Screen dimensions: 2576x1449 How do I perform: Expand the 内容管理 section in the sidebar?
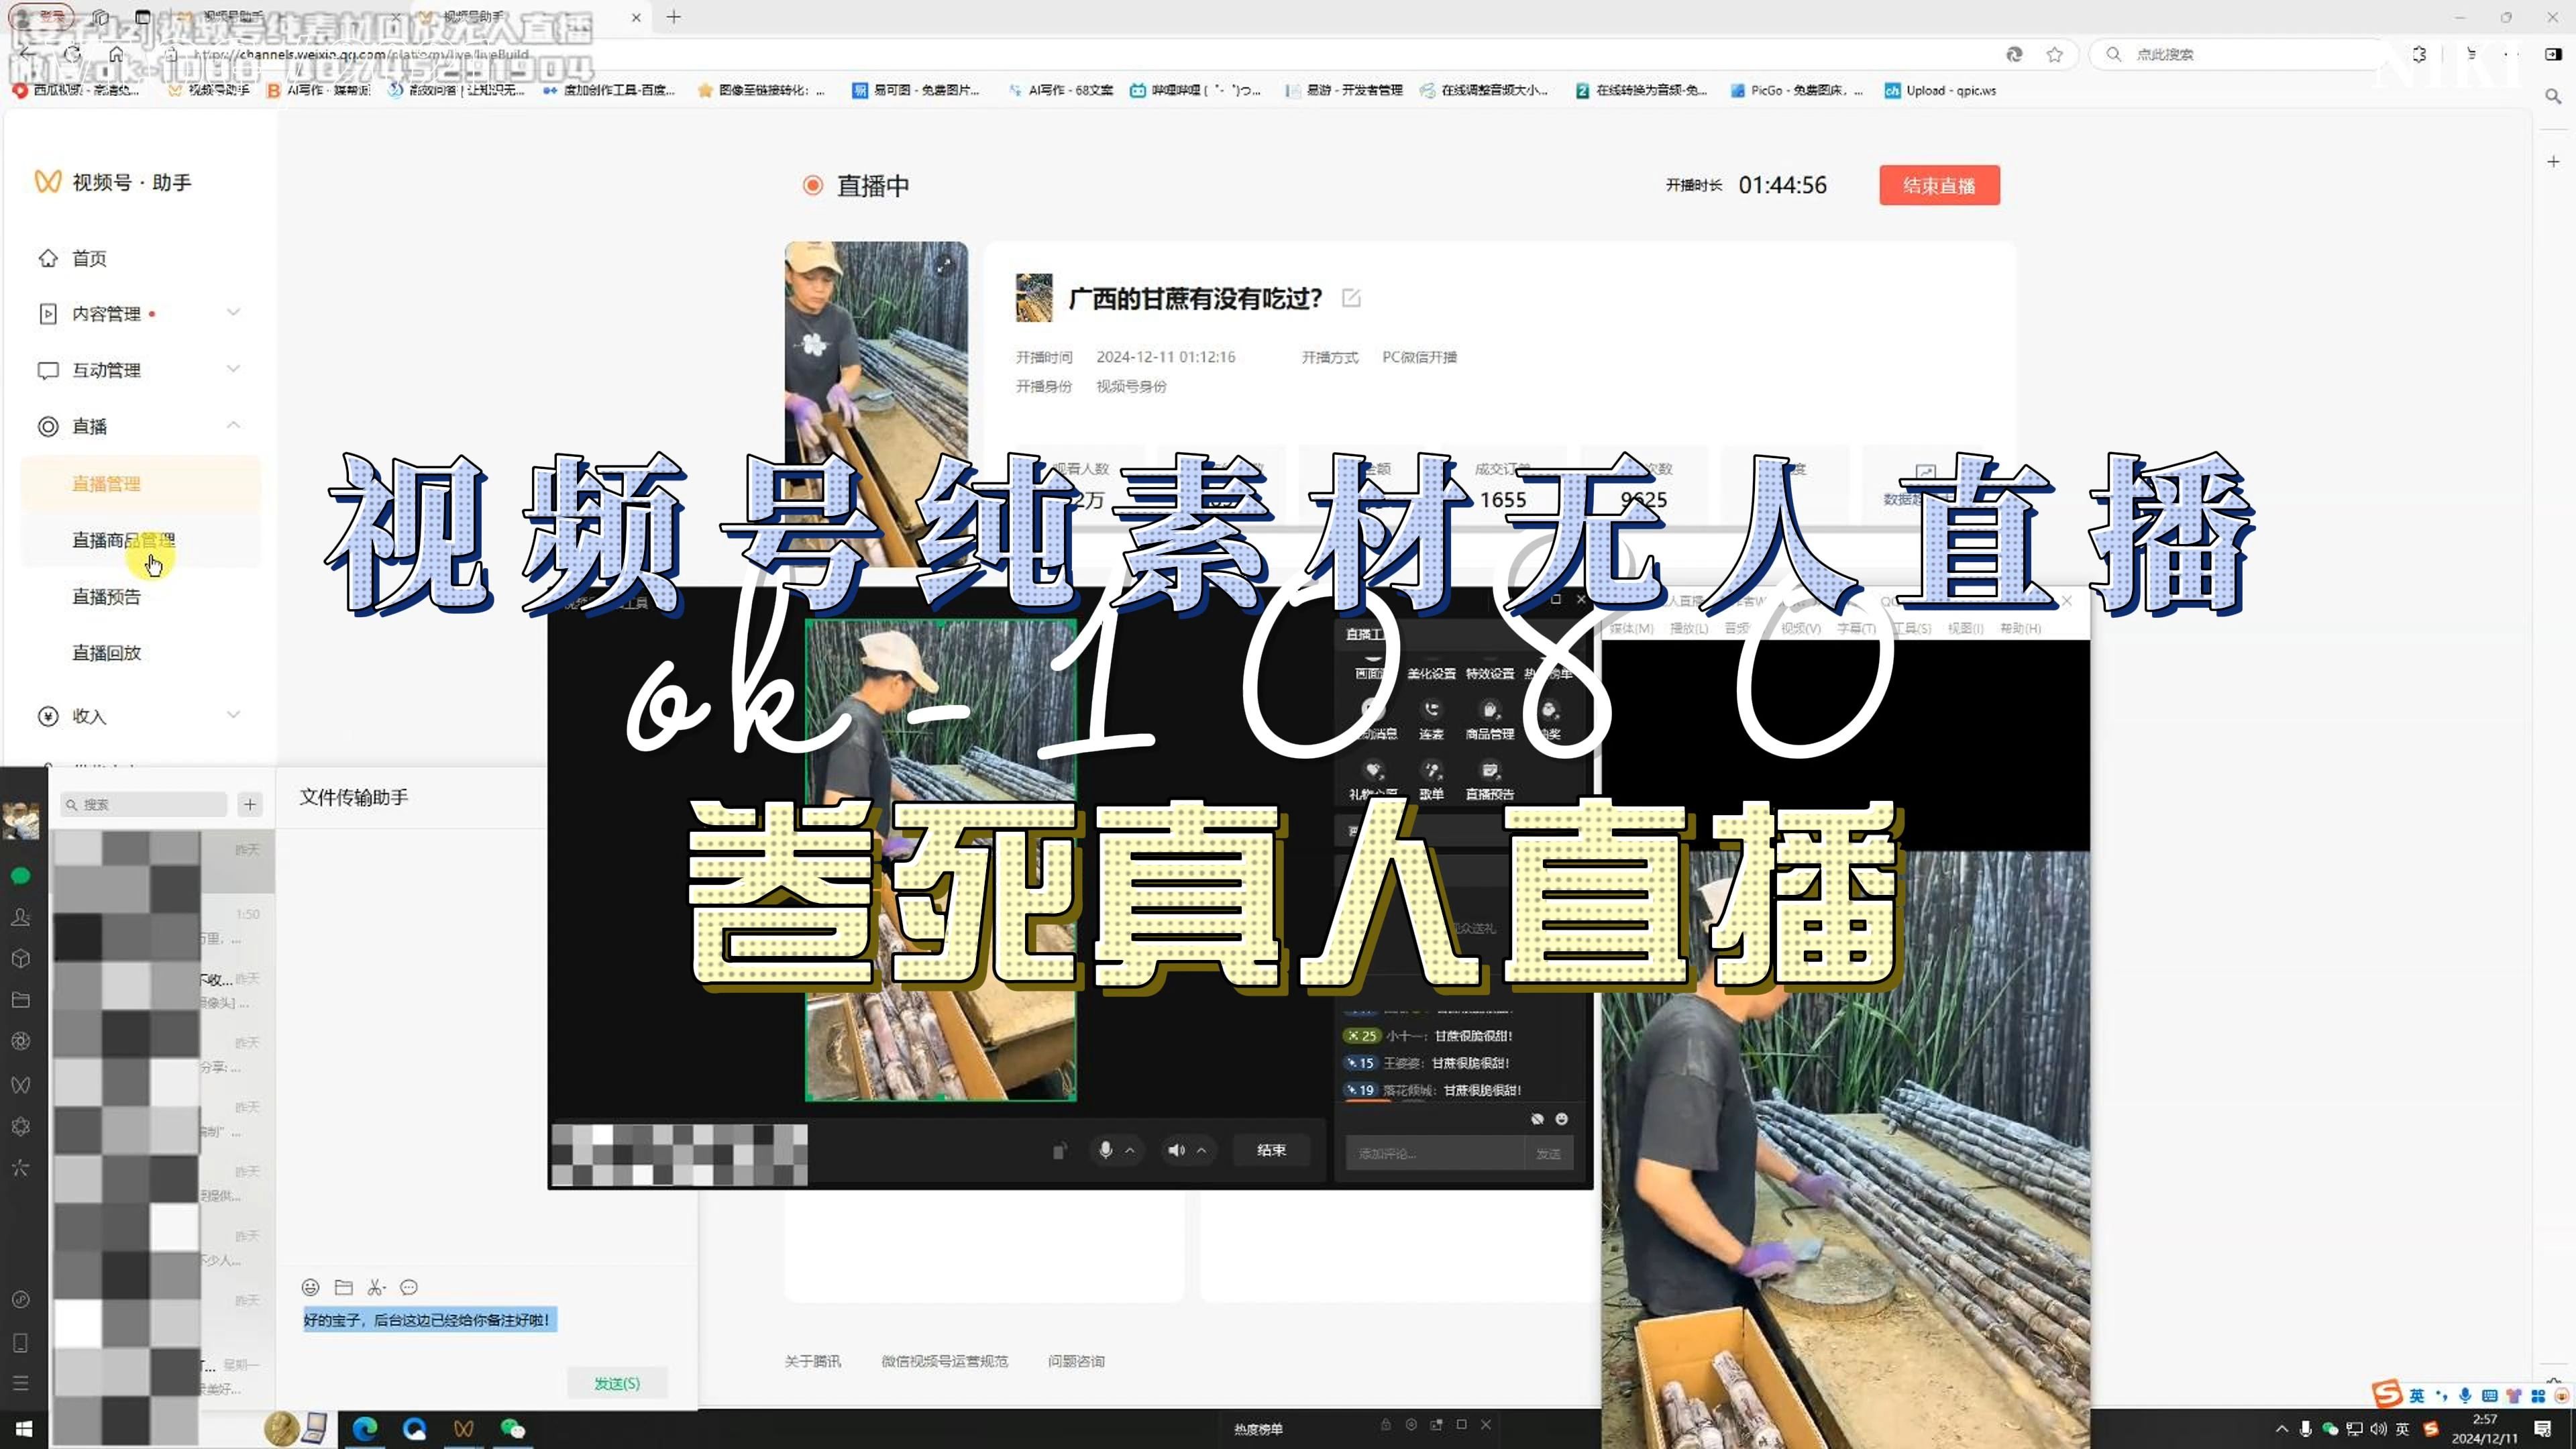(x=234, y=312)
